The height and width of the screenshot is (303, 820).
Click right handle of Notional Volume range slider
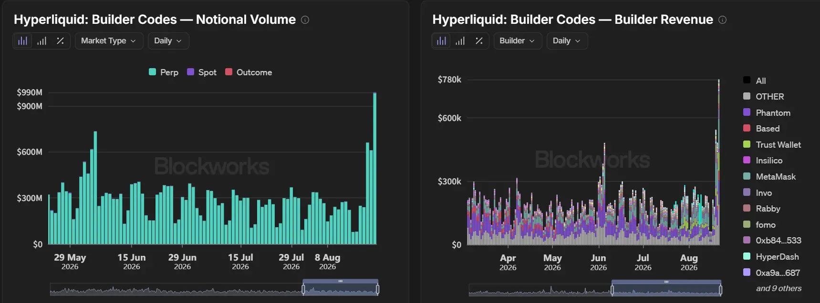[378, 289]
